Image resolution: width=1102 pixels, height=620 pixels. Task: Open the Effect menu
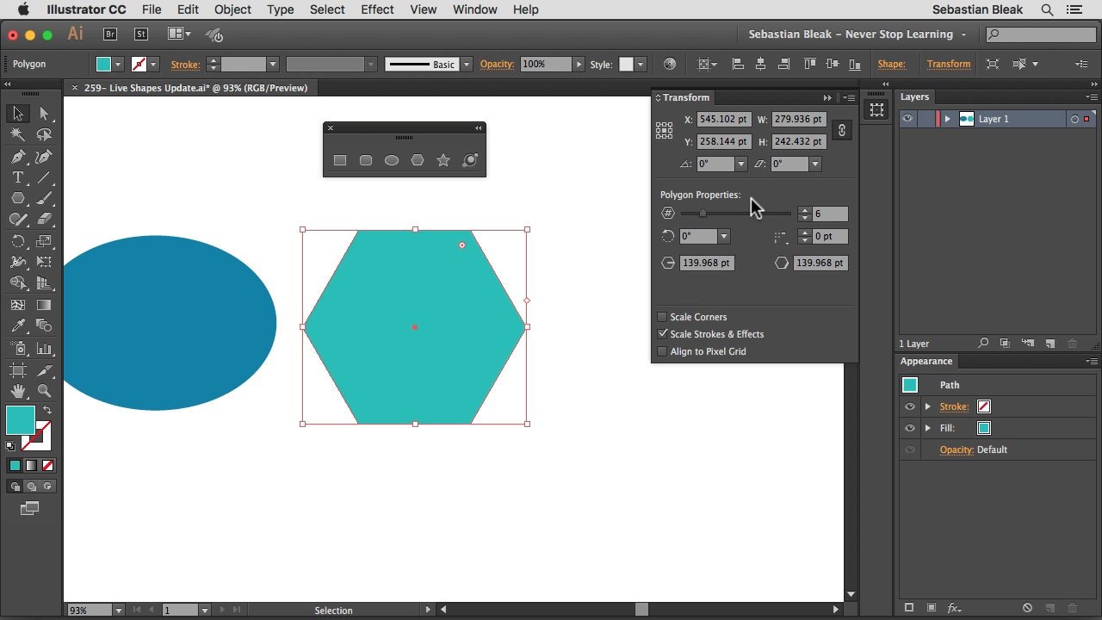point(377,9)
